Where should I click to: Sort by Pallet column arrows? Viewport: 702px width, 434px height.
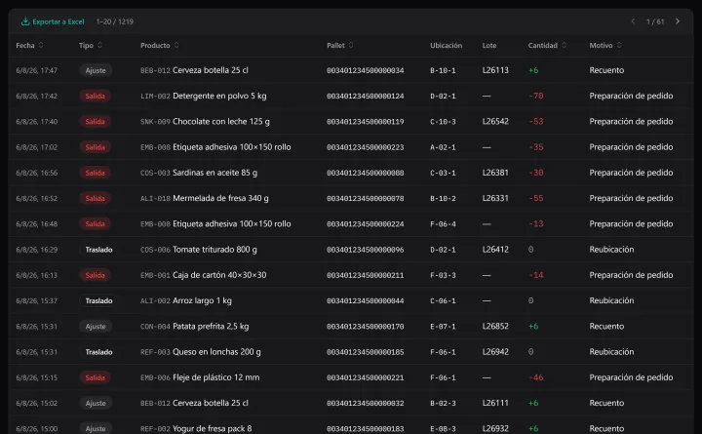coord(351,45)
